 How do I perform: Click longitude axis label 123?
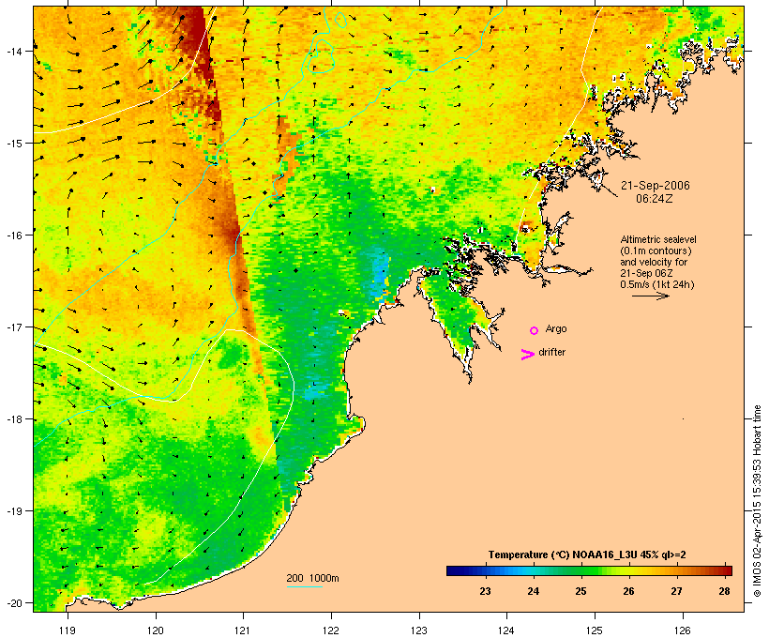point(419,630)
